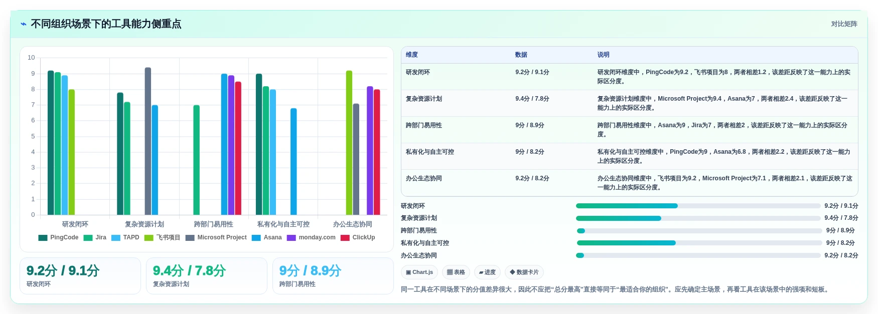Toggle Asana legend swatch in chart
The height and width of the screenshot is (314, 878).
tap(256, 237)
